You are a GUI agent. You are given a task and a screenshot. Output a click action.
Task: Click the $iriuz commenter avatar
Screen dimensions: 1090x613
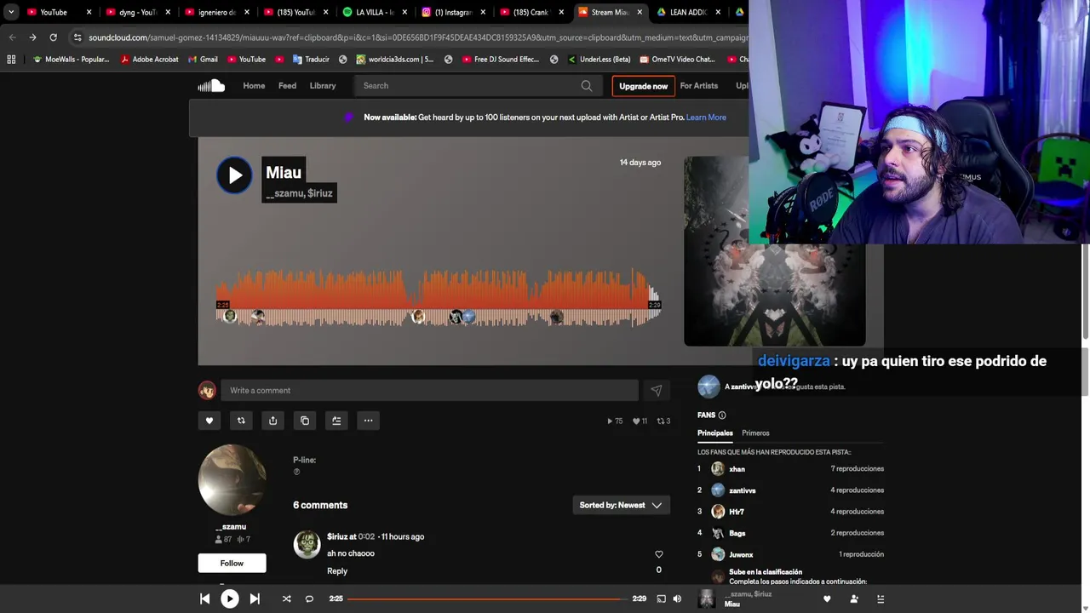click(307, 545)
